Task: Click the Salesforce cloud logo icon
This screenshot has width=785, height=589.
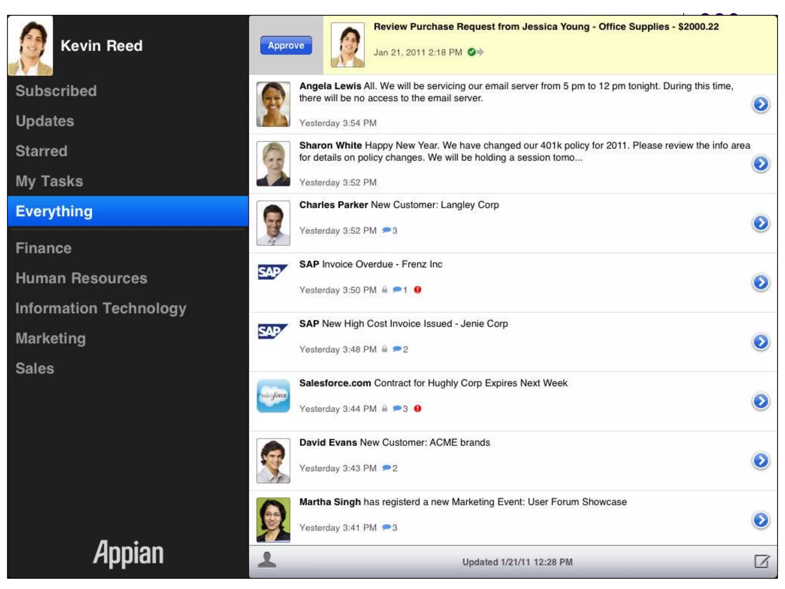Action: click(273, 396)
